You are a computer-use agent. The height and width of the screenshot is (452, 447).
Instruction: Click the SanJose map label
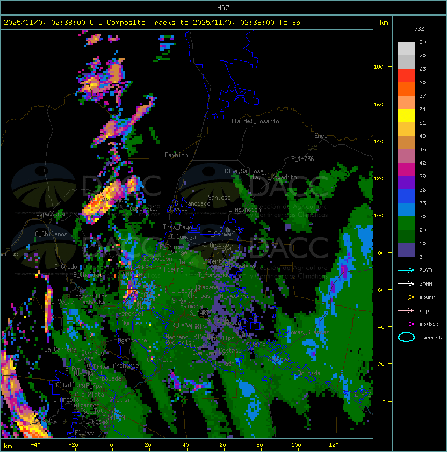[219, 198]
